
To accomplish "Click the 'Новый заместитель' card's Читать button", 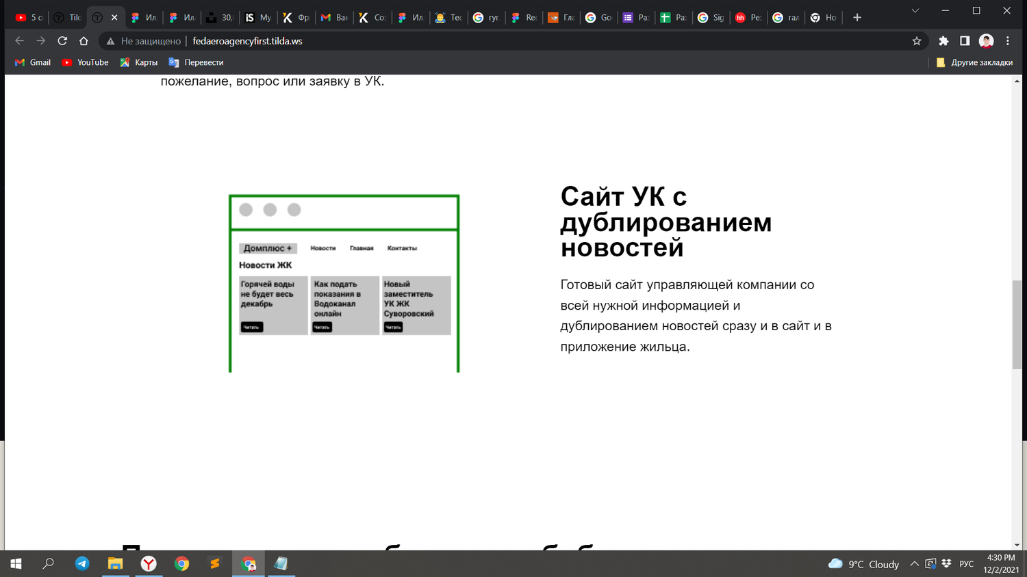I will (x=393, y=327).
